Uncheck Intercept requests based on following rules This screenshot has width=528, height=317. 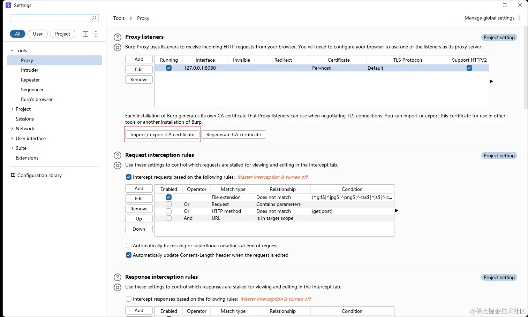pos(129,177)
